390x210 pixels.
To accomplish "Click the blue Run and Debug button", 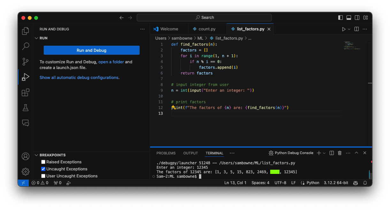I will 91,50.
